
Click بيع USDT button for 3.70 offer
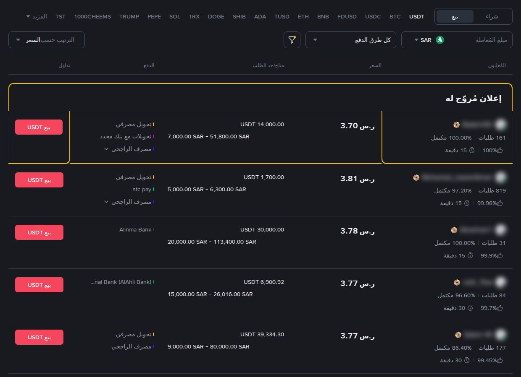click(39, 127)
